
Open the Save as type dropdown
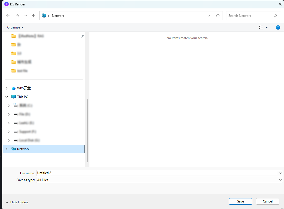(x=280, y=180)
